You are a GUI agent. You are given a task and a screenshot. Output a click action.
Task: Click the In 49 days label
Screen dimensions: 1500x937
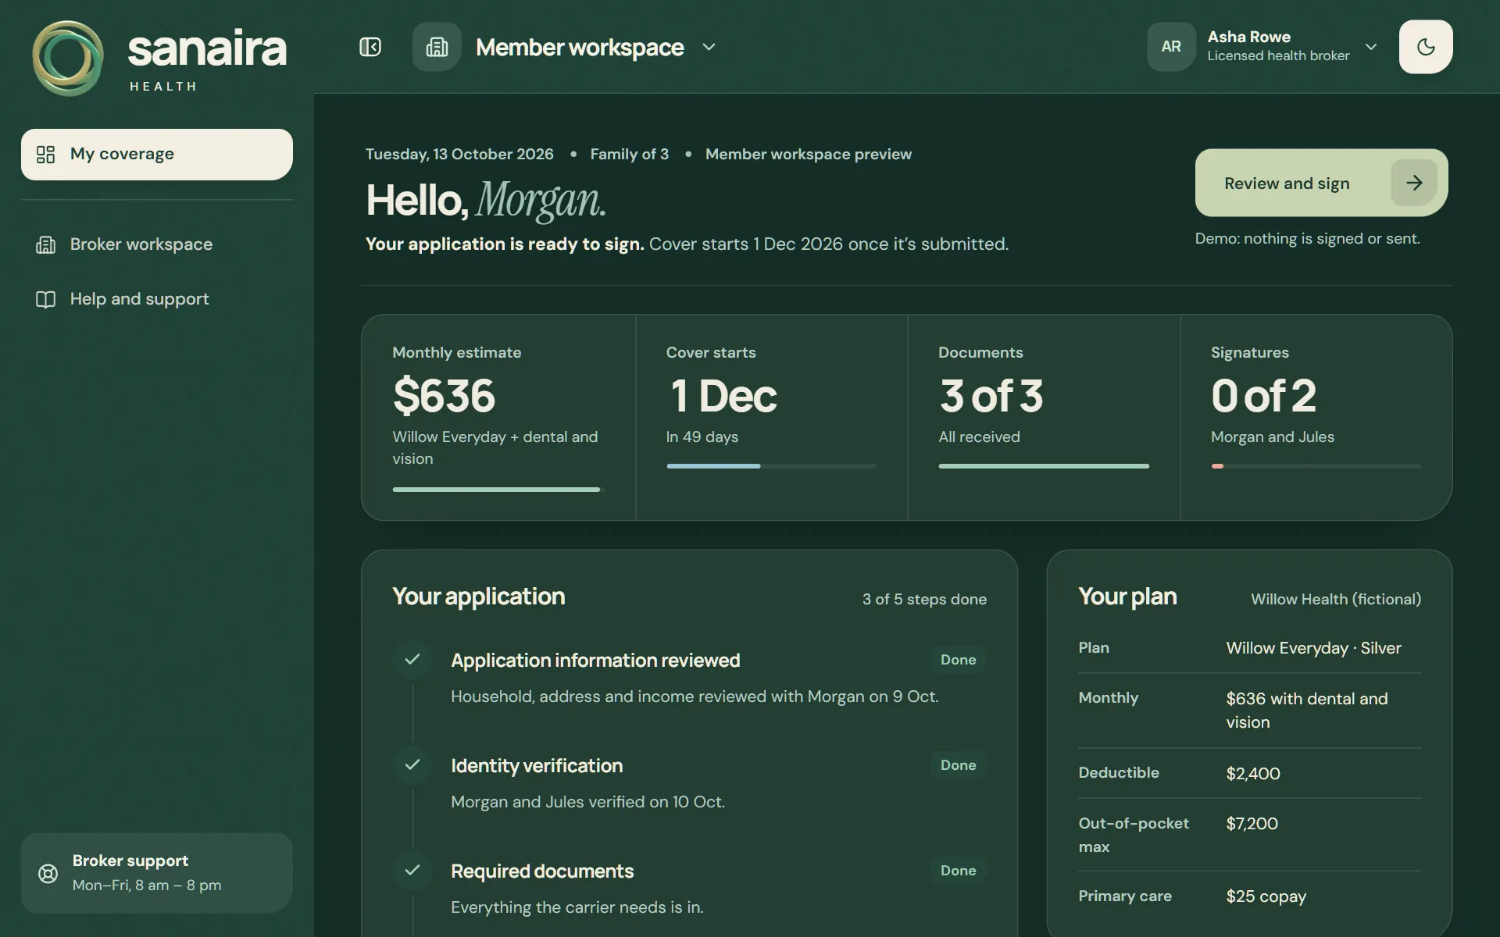(702, 436)
